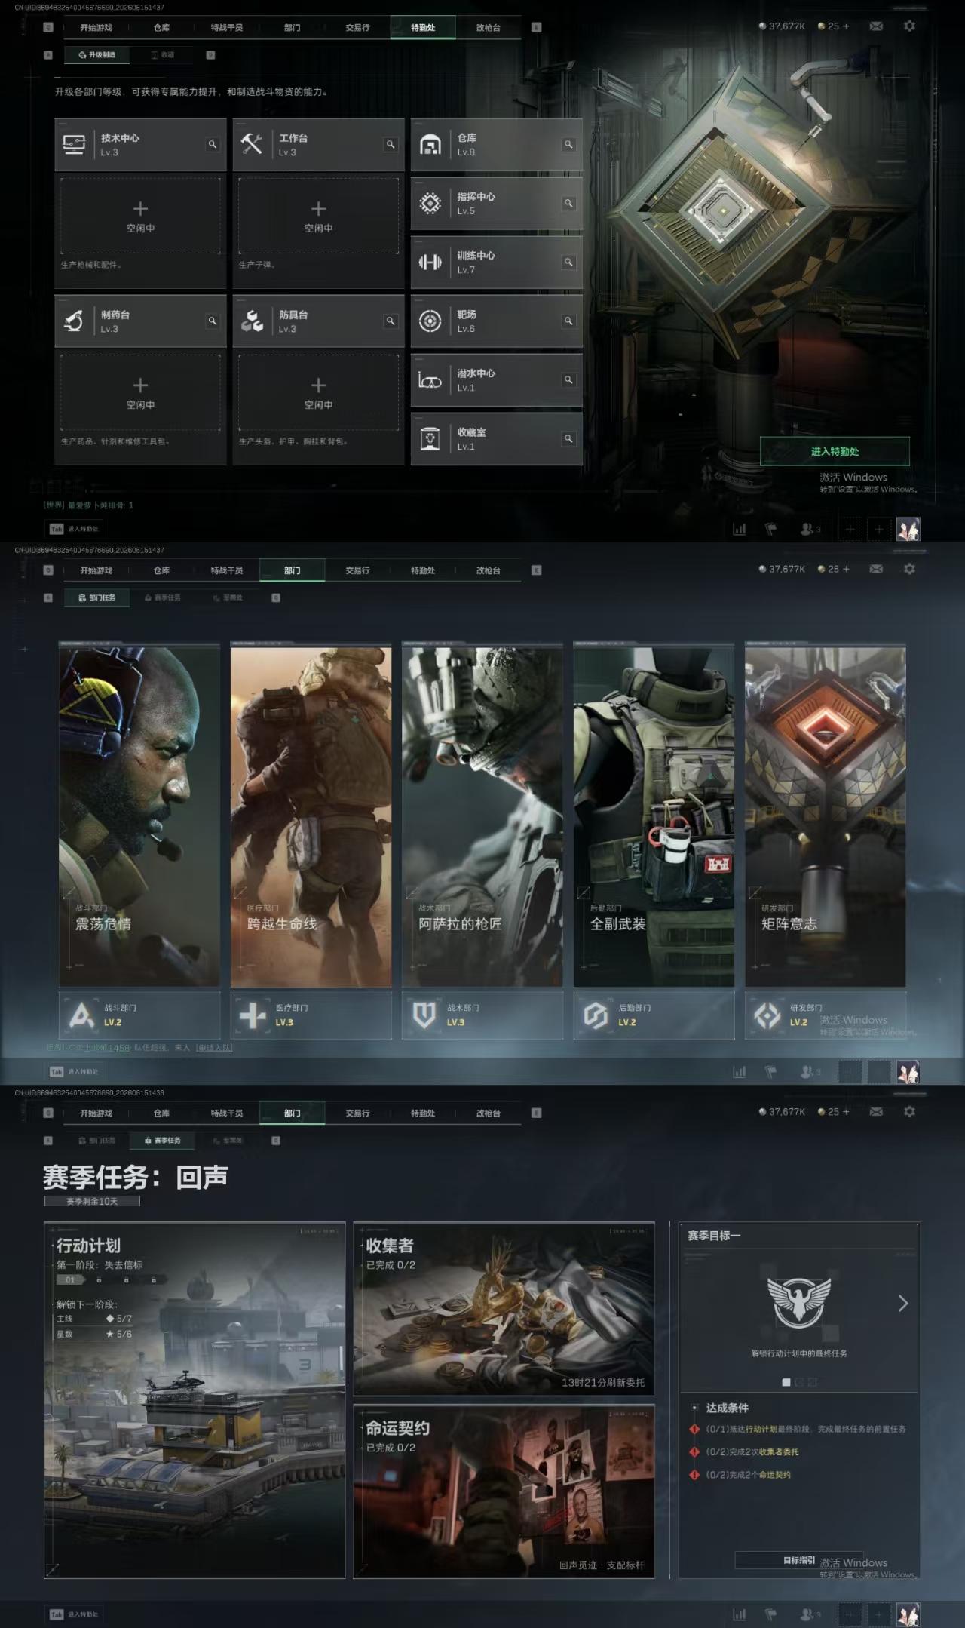Click the empty 空闲中 slot under 防具台
This screenshot has width=965, height=1628.
tap(318, 392)
